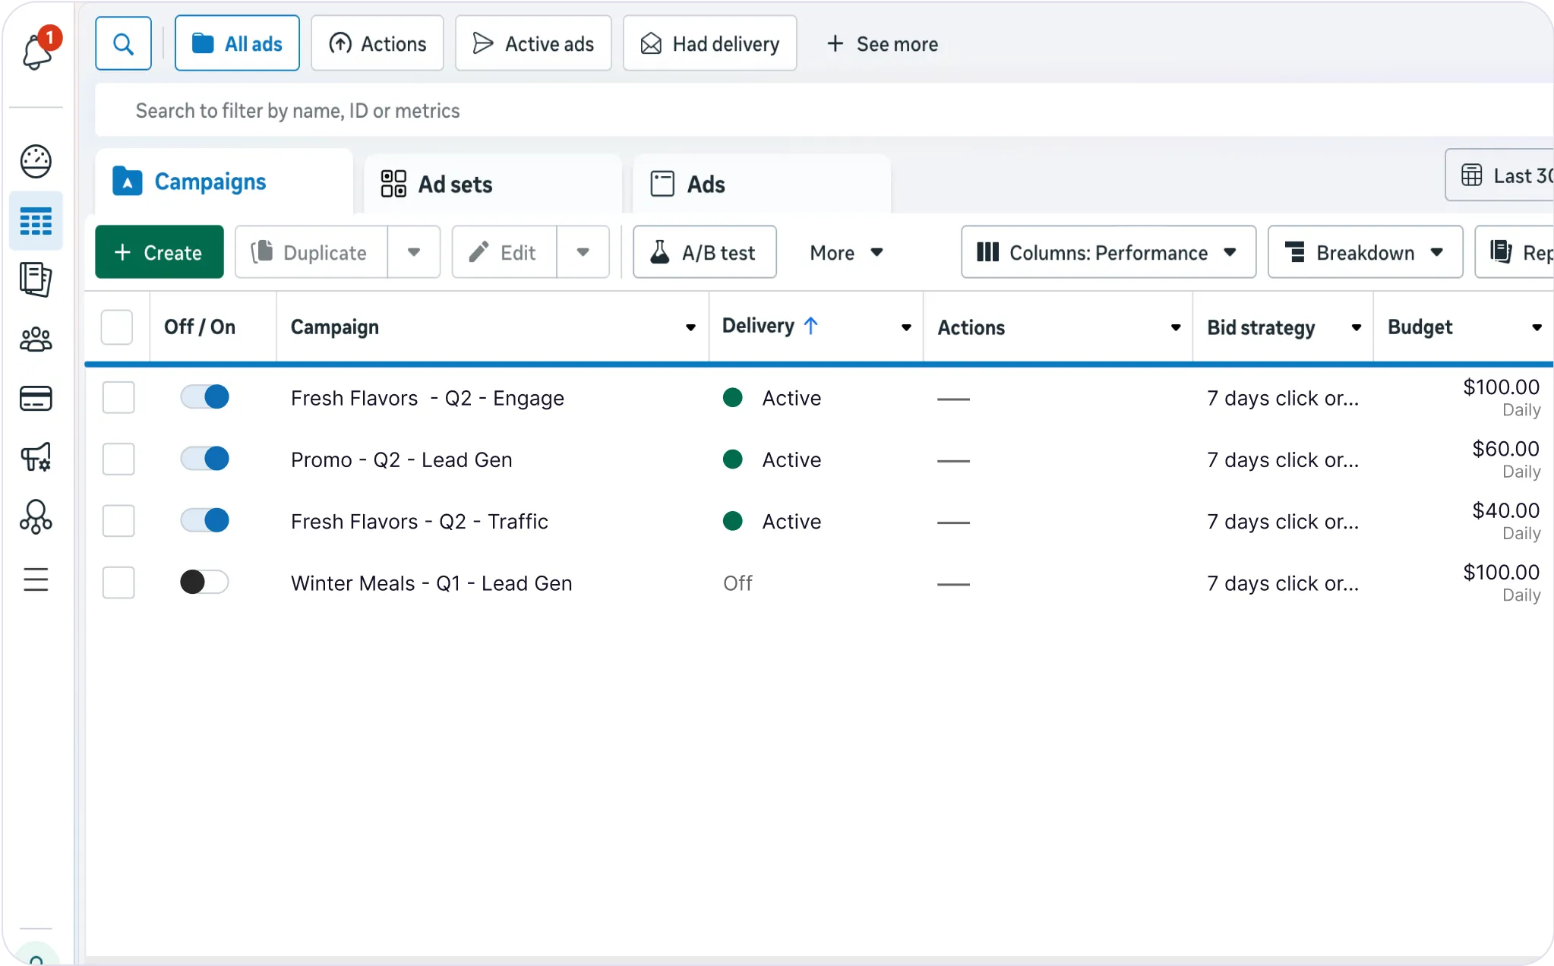Select all campaigns via the header checkbox
This screenshot has width=1554, height=966.
[118, 327]
